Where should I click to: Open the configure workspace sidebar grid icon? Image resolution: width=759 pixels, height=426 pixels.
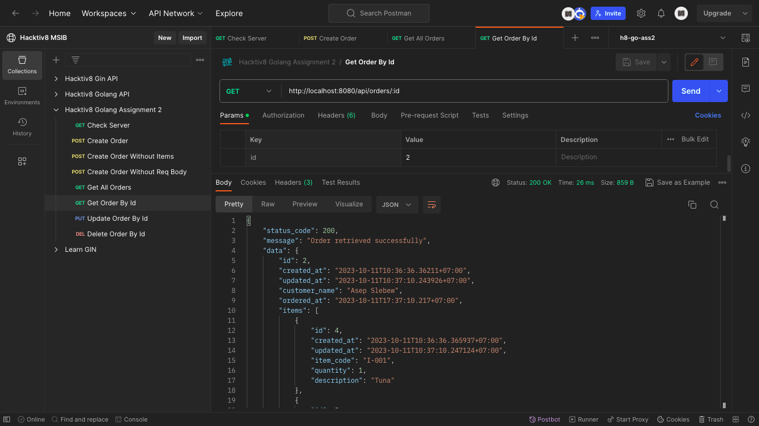click(22, 161)
